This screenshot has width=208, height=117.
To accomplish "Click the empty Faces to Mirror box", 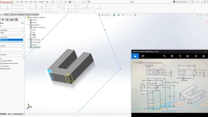I will 12,49.
